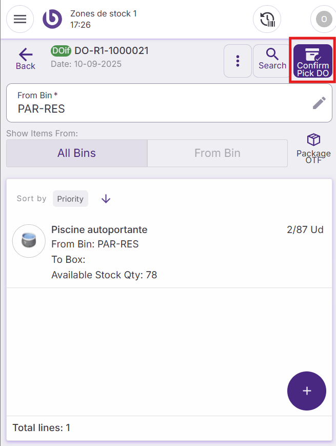This screenshot has height=446, width=336.
Task: Switch to the From Bin filter
Action: pos(218,153)
